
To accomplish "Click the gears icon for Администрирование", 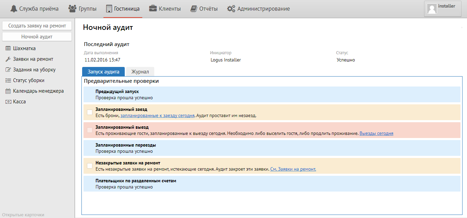I will (231, 9).
